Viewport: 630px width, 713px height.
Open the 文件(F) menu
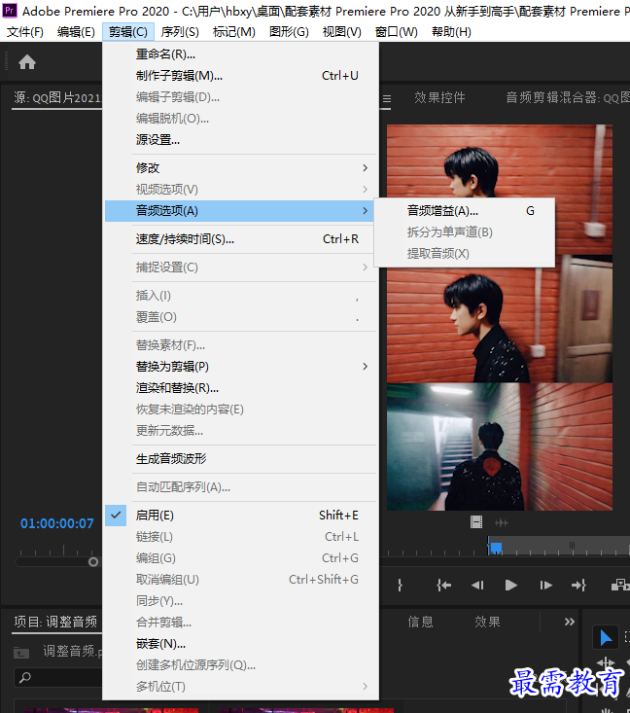point(25,32)
